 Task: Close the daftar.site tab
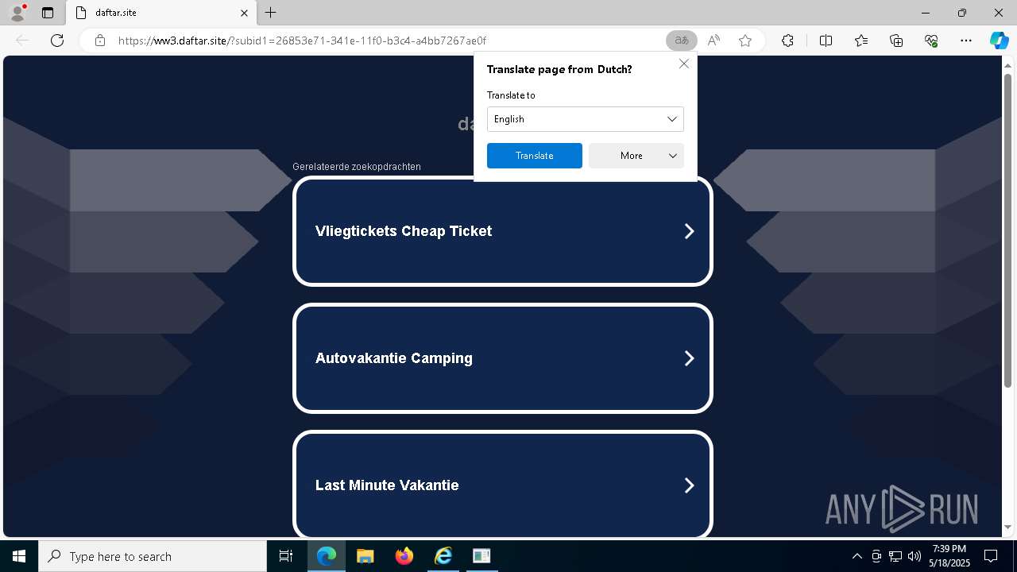pos(244,13)
